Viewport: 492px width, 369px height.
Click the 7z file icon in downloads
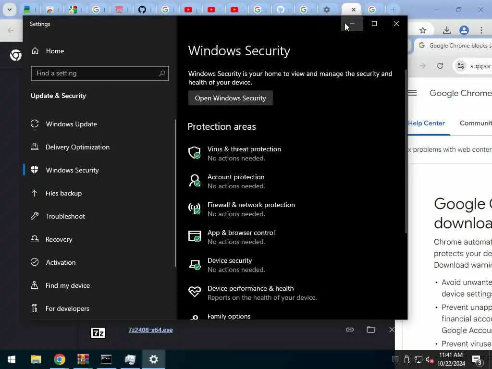(x=98, y=332)
